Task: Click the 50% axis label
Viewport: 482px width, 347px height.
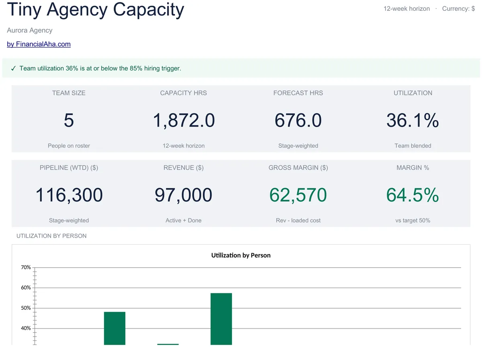Action: point(26,308)
